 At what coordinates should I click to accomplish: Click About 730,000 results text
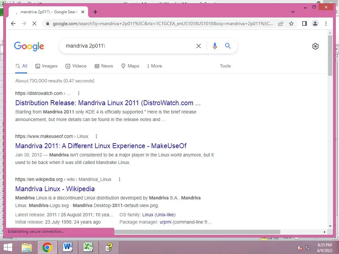click(55, 81)
